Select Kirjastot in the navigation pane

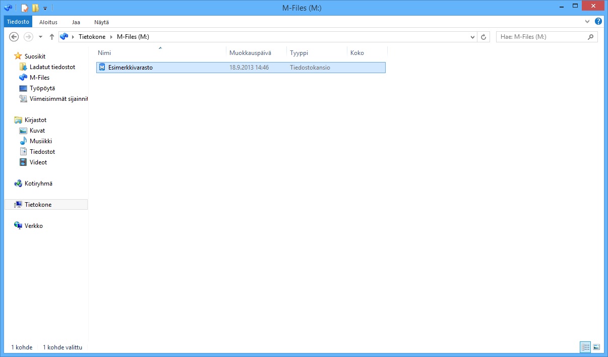coord(36,120)
